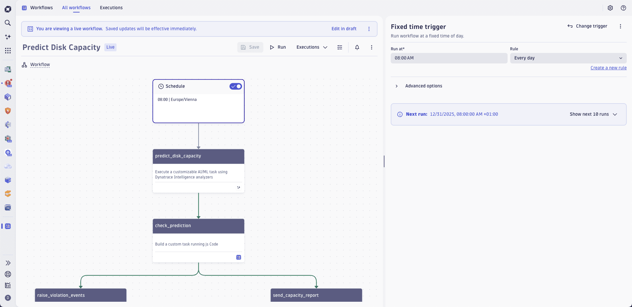Click the Edit in draft button

click(x=344, y=29)
